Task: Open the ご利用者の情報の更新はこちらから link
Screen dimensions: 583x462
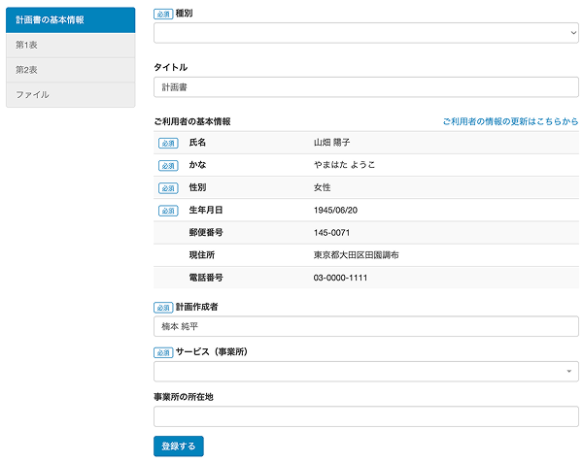Action: click(510, 121)
